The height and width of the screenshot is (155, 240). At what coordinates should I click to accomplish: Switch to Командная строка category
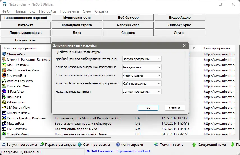(77, 25)
